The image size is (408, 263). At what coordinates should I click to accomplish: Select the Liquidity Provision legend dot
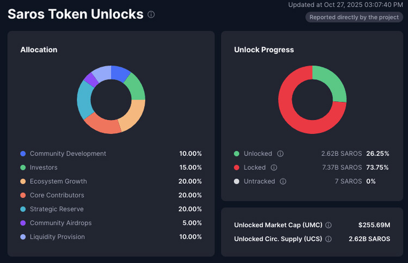23,237
